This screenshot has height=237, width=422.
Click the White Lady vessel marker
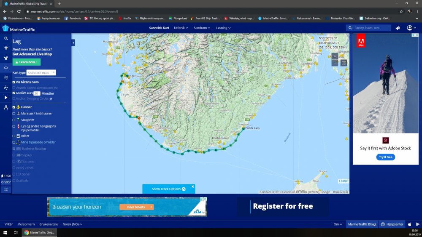243,128
